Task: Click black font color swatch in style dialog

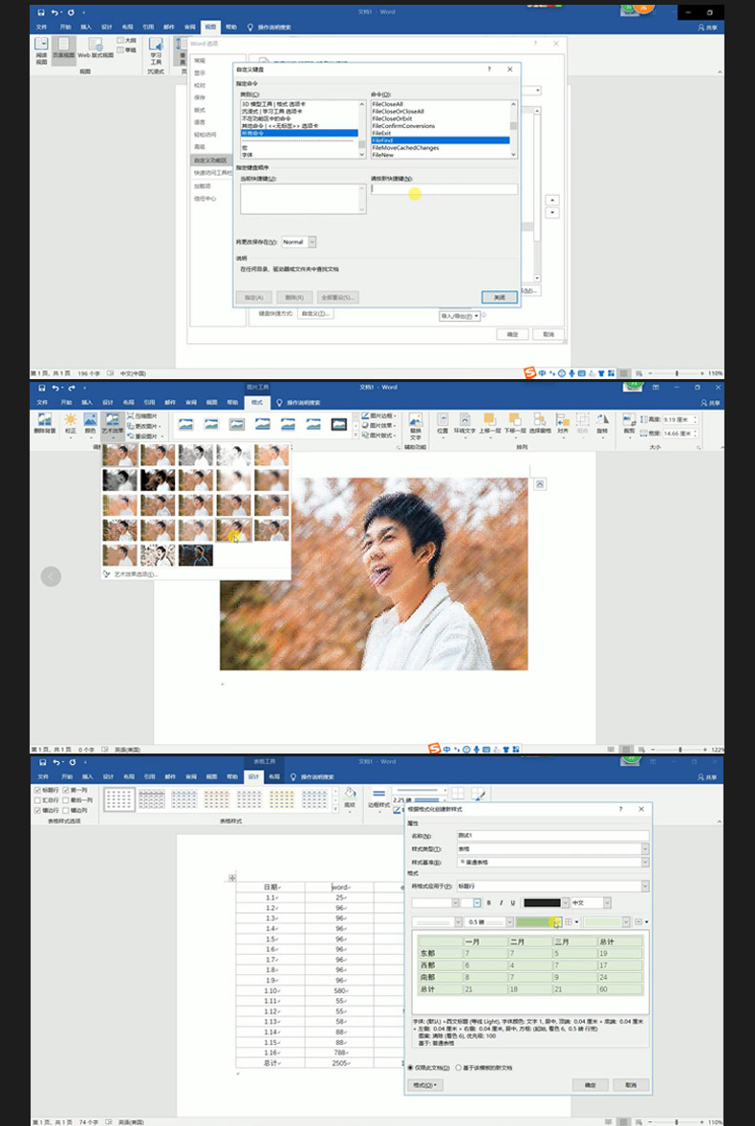Action: (x=542, y=903)
